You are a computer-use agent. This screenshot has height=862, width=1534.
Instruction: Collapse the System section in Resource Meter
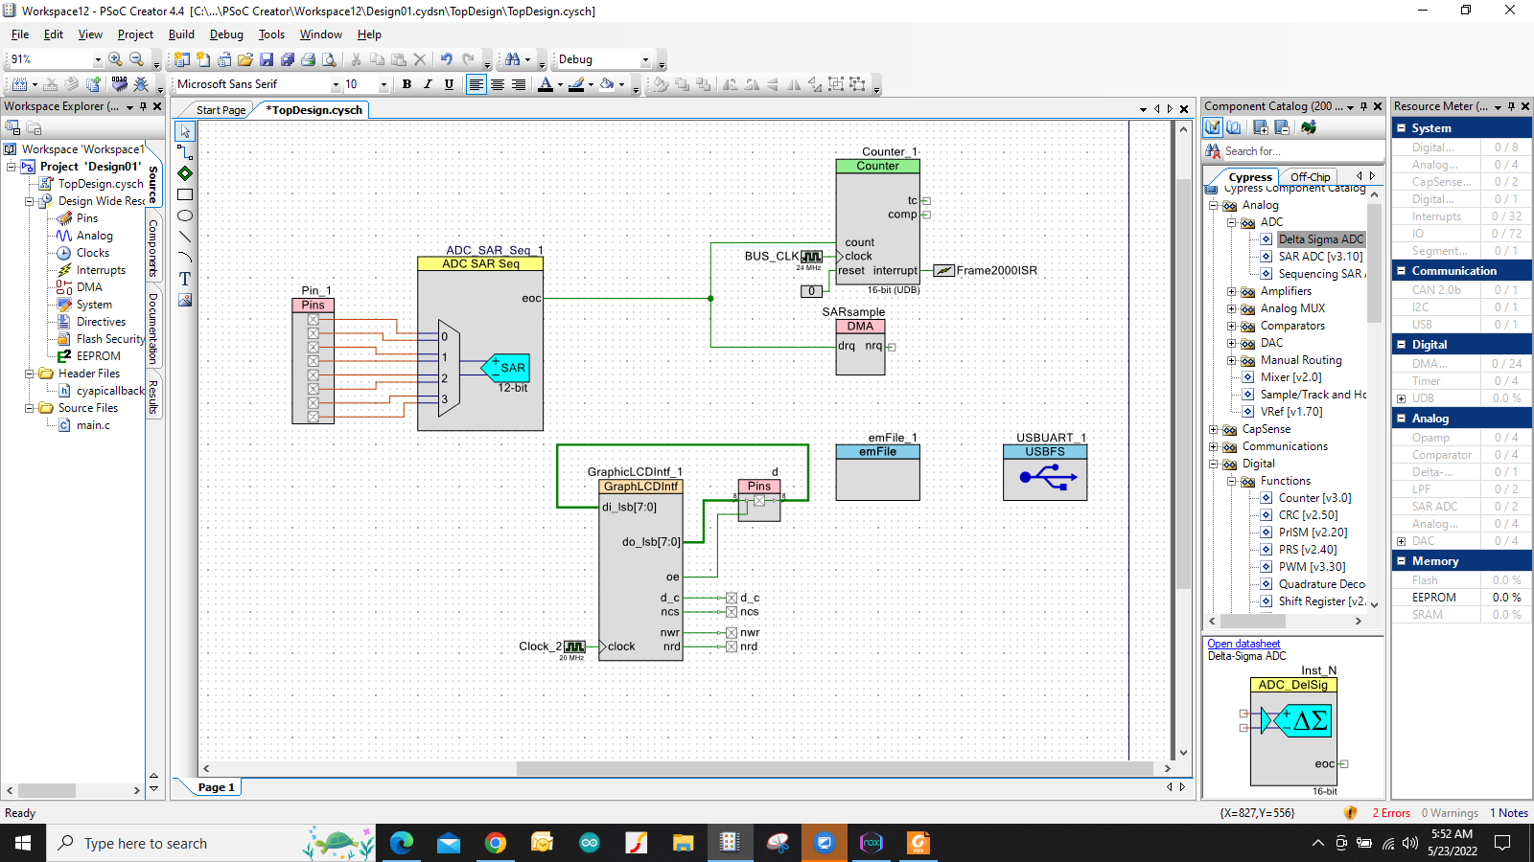coord(1401,128)
